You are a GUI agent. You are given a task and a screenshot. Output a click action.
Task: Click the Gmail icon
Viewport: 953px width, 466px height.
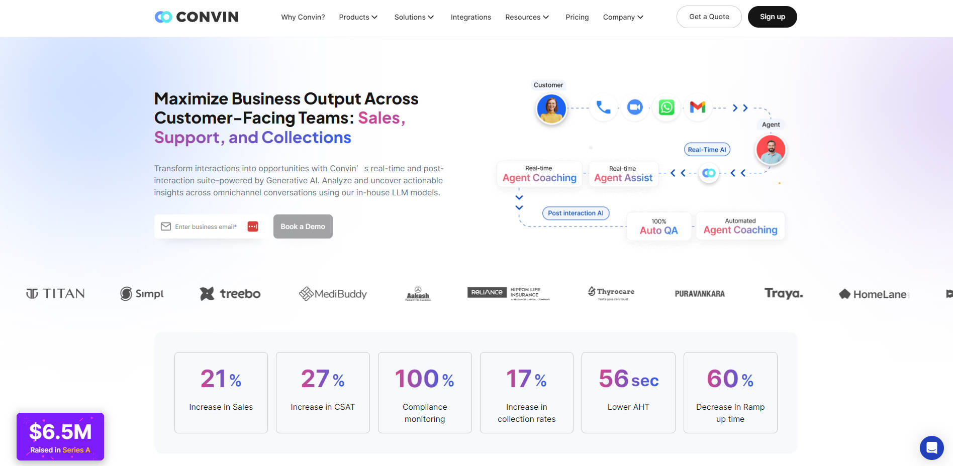(x=698, y=107)
